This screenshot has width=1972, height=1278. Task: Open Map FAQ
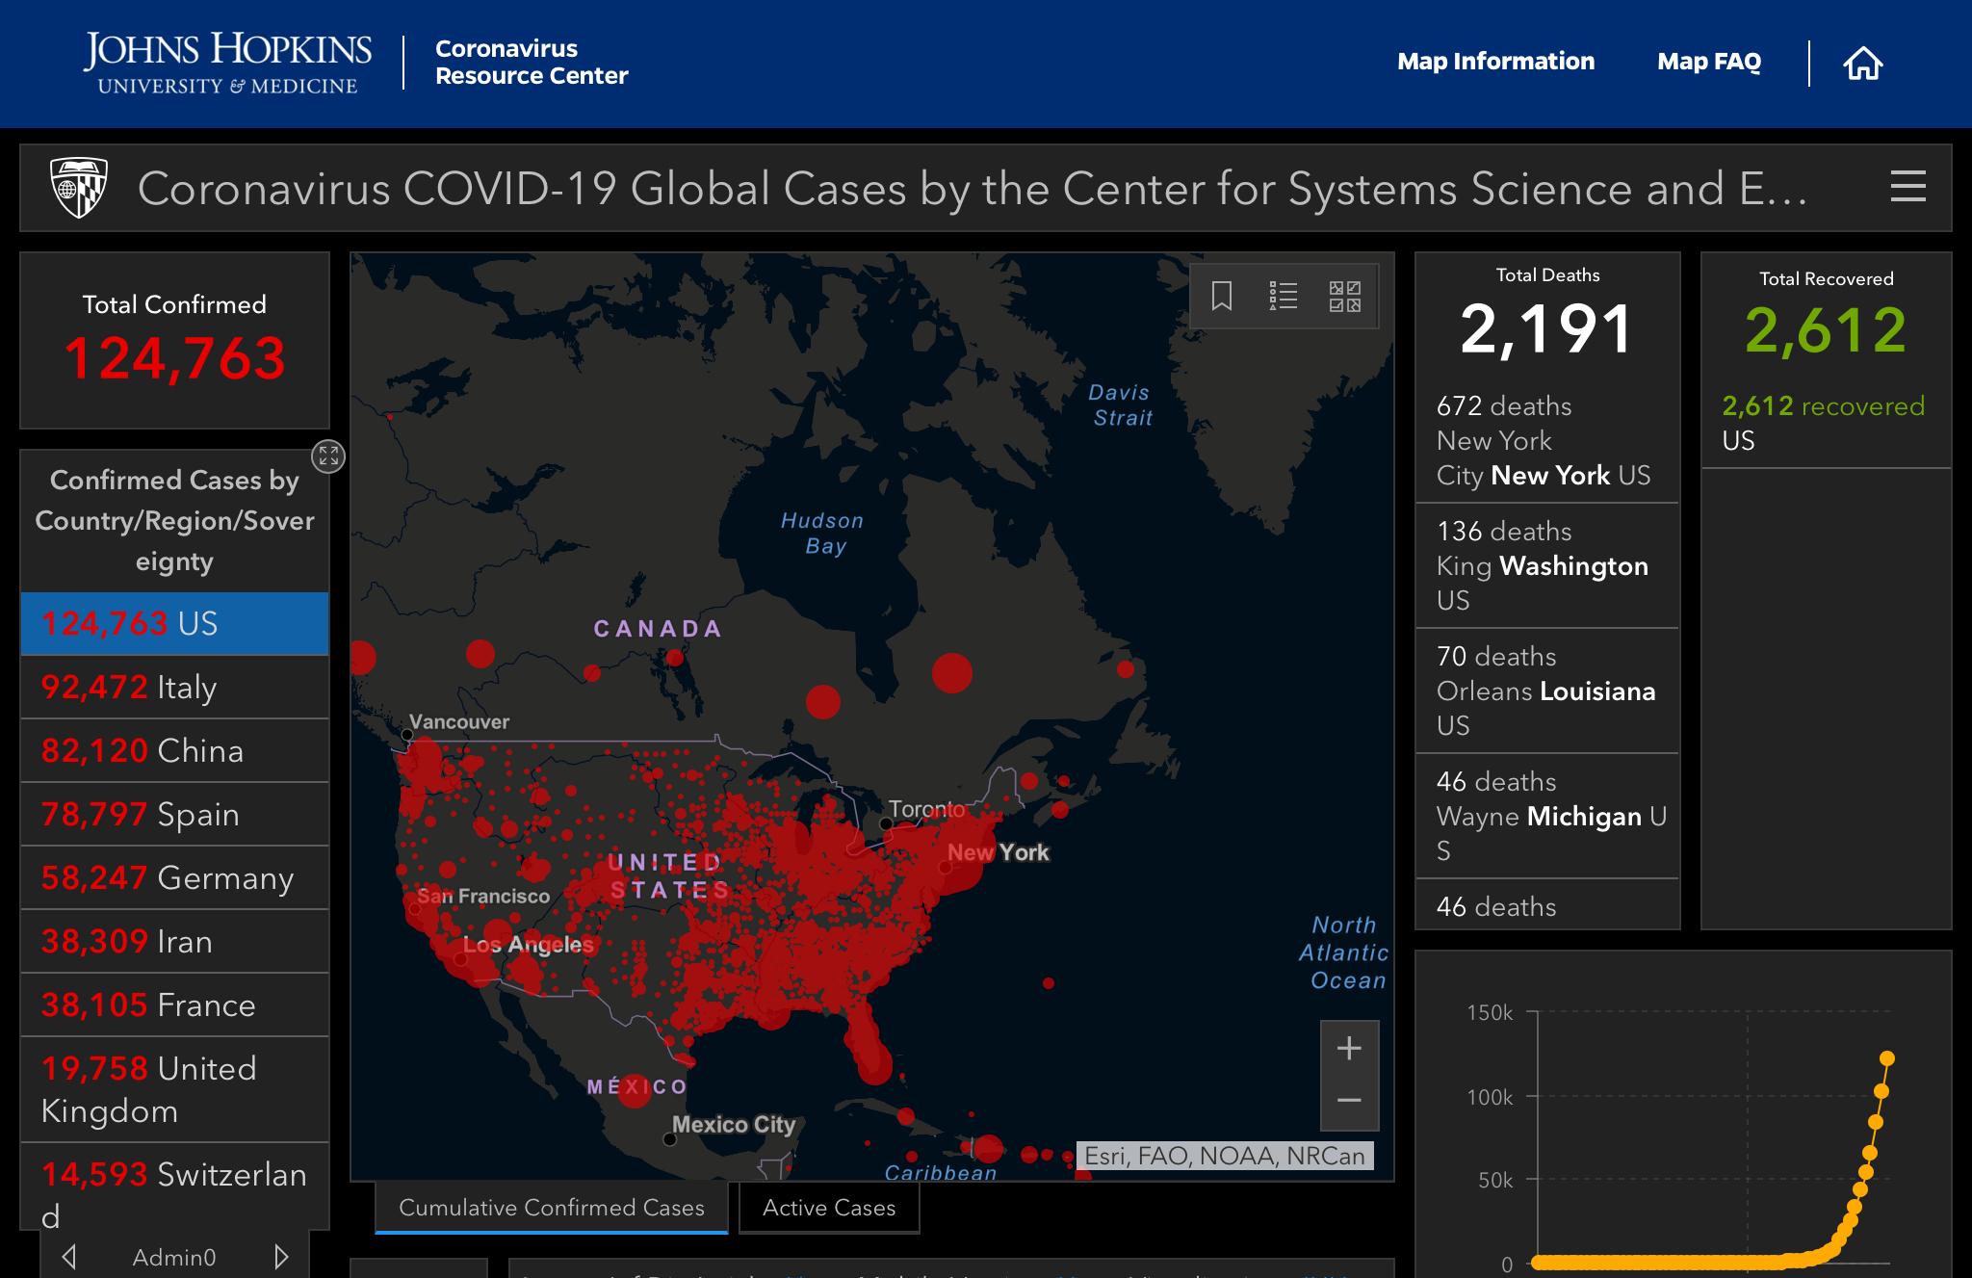1709,62
